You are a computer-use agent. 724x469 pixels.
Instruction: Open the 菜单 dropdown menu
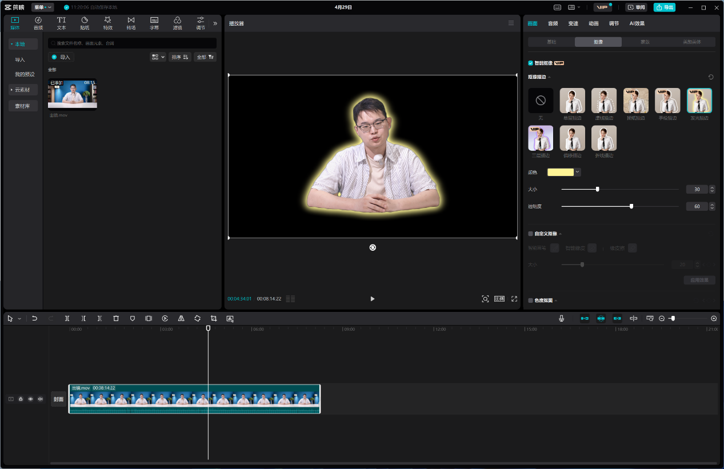[42, 7]
